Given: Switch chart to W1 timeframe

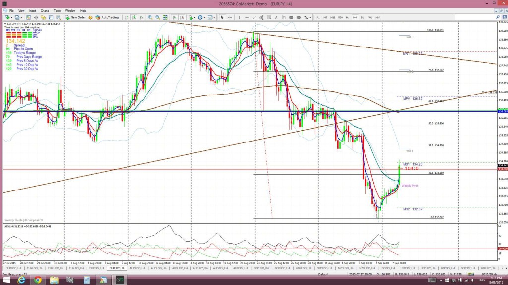Looking at the screenshot, I should pyautogui.click(x=370, y=17).
